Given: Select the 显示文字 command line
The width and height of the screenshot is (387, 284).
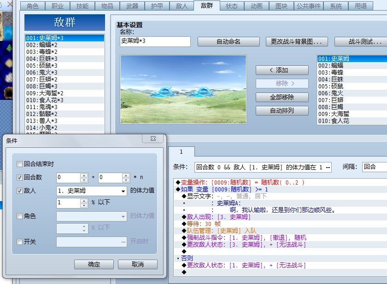Looking at the screenshot, I should pyautogui.click(x=281, y=197).
